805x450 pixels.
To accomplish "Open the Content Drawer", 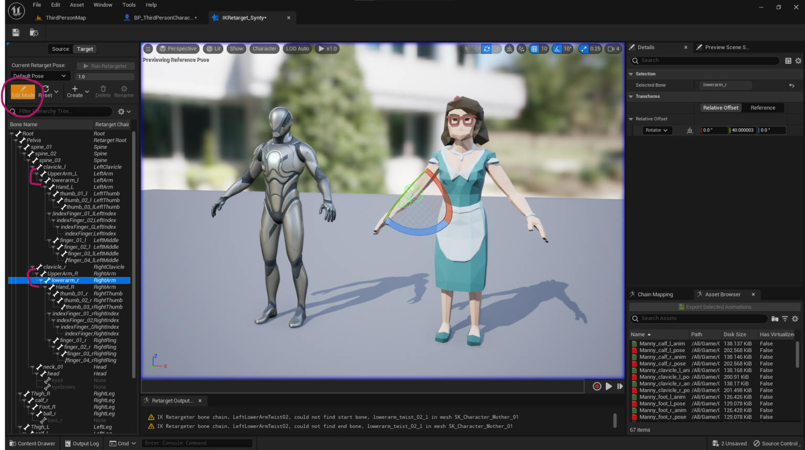I will click(x=31, y=443).
